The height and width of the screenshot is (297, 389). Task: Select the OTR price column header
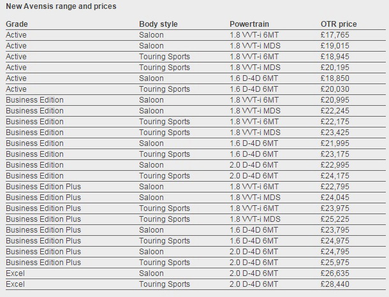click(x=339, y=24)
